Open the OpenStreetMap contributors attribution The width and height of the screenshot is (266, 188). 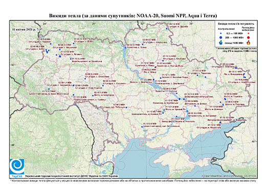pyautogui.click(x=229, y=176)
